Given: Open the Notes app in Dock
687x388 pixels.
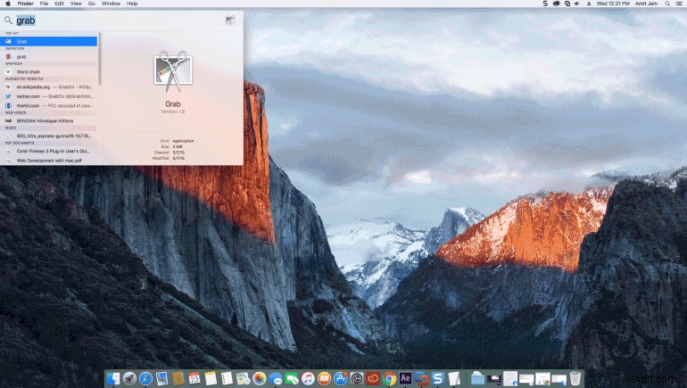Looking at the screenshot, I should [211, 378].
